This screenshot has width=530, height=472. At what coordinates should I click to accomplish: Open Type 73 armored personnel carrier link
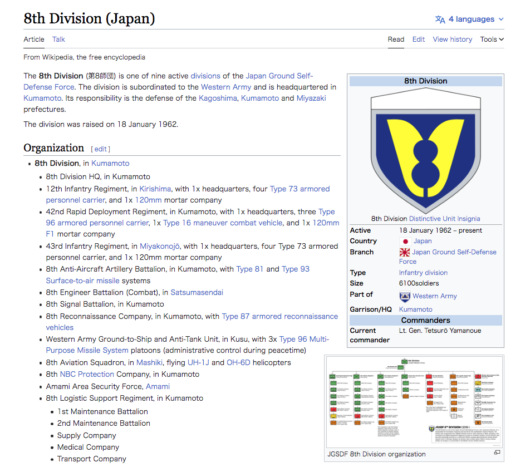point(188,195)
